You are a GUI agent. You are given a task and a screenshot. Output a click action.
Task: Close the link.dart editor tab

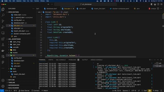coord(74,9)
